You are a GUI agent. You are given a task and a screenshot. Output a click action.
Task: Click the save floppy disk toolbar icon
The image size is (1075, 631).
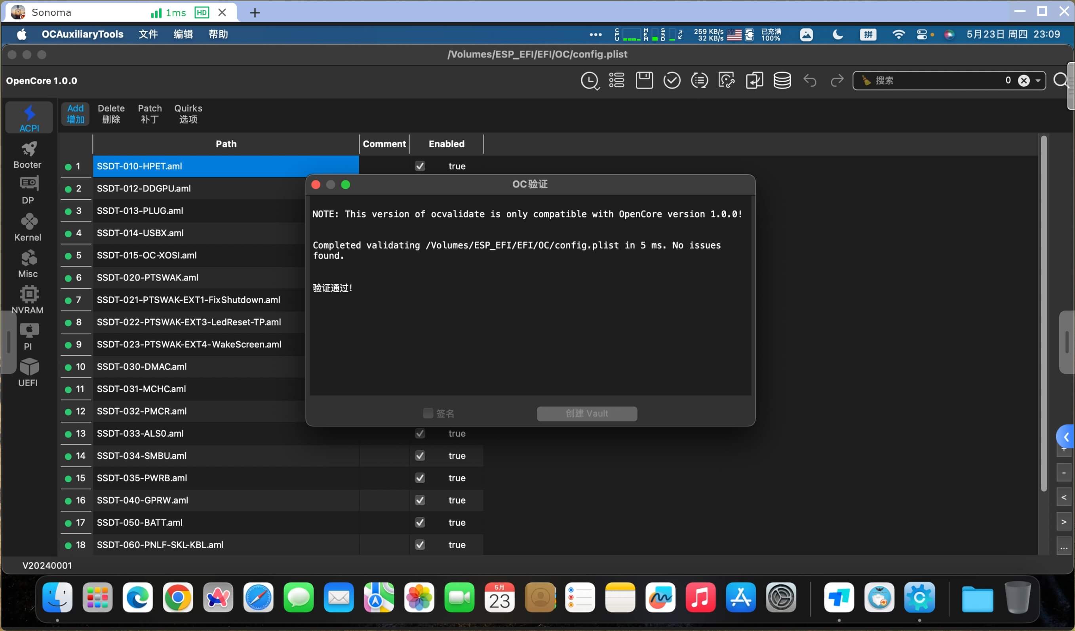coord(644,81)
